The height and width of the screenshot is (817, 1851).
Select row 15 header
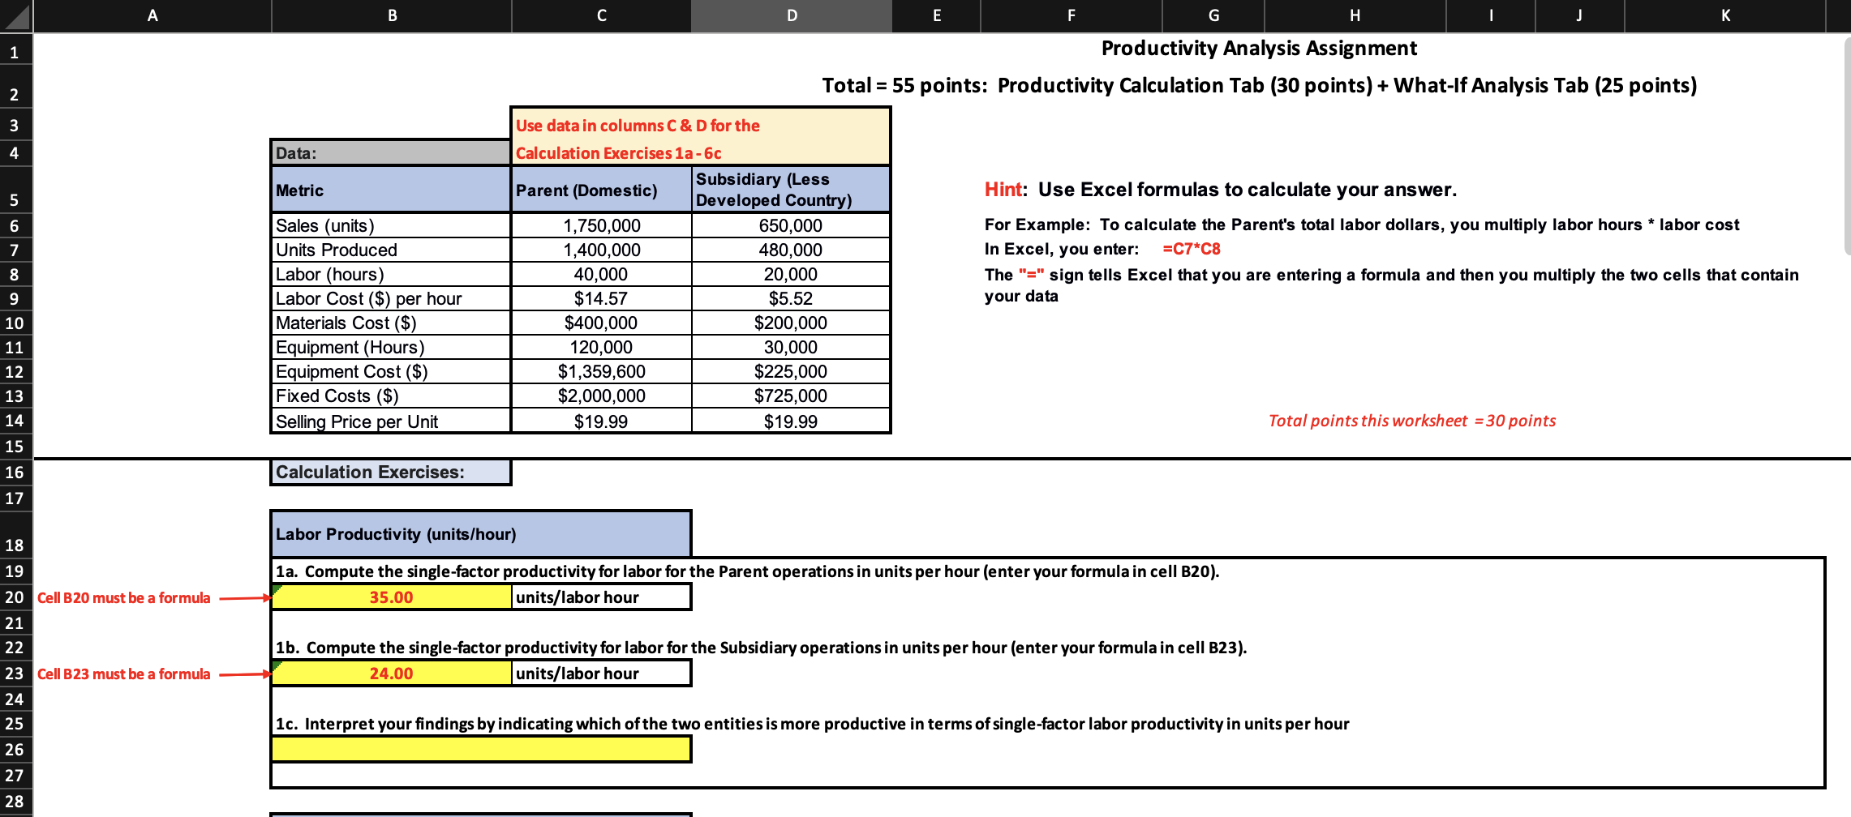[x=15, y=447]
